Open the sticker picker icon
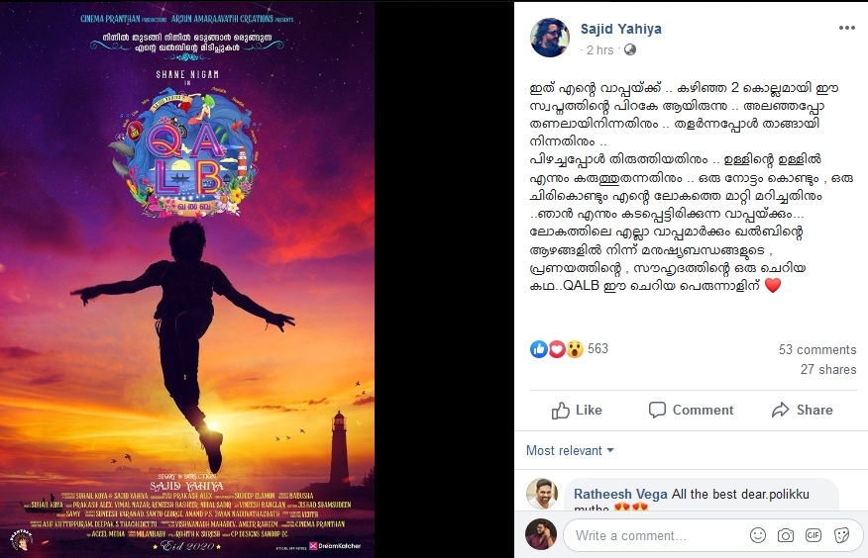 [841, 535]
